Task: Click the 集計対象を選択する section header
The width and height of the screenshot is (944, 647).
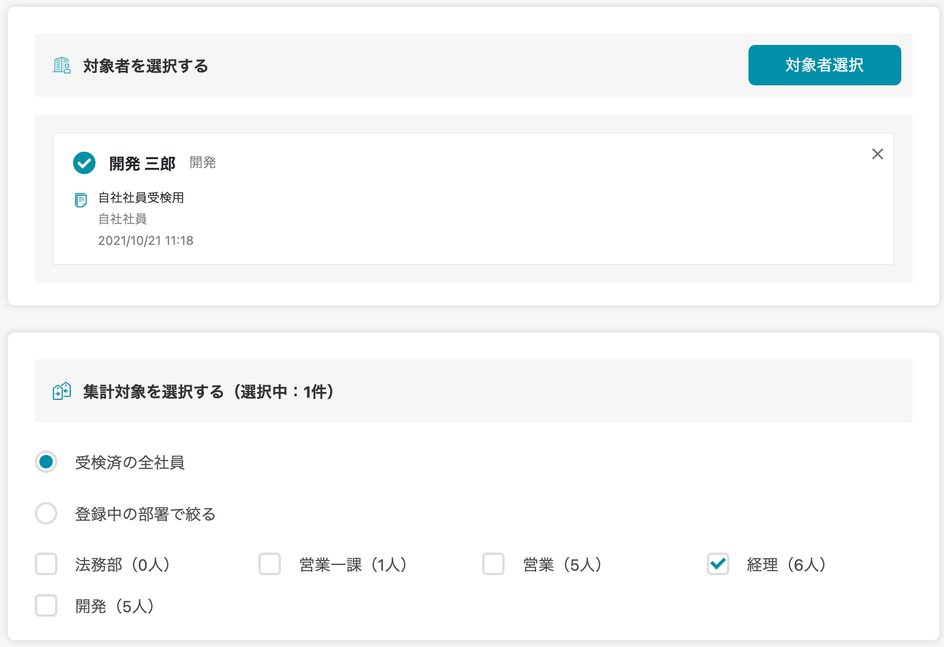Action: point(208,391)
